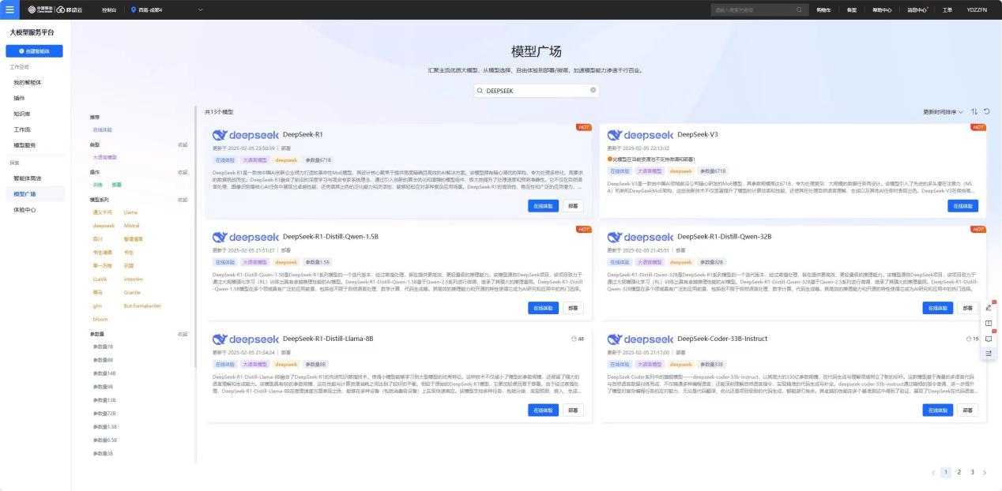Collapse the 模型系列 filter section

[x=183, y=200]
